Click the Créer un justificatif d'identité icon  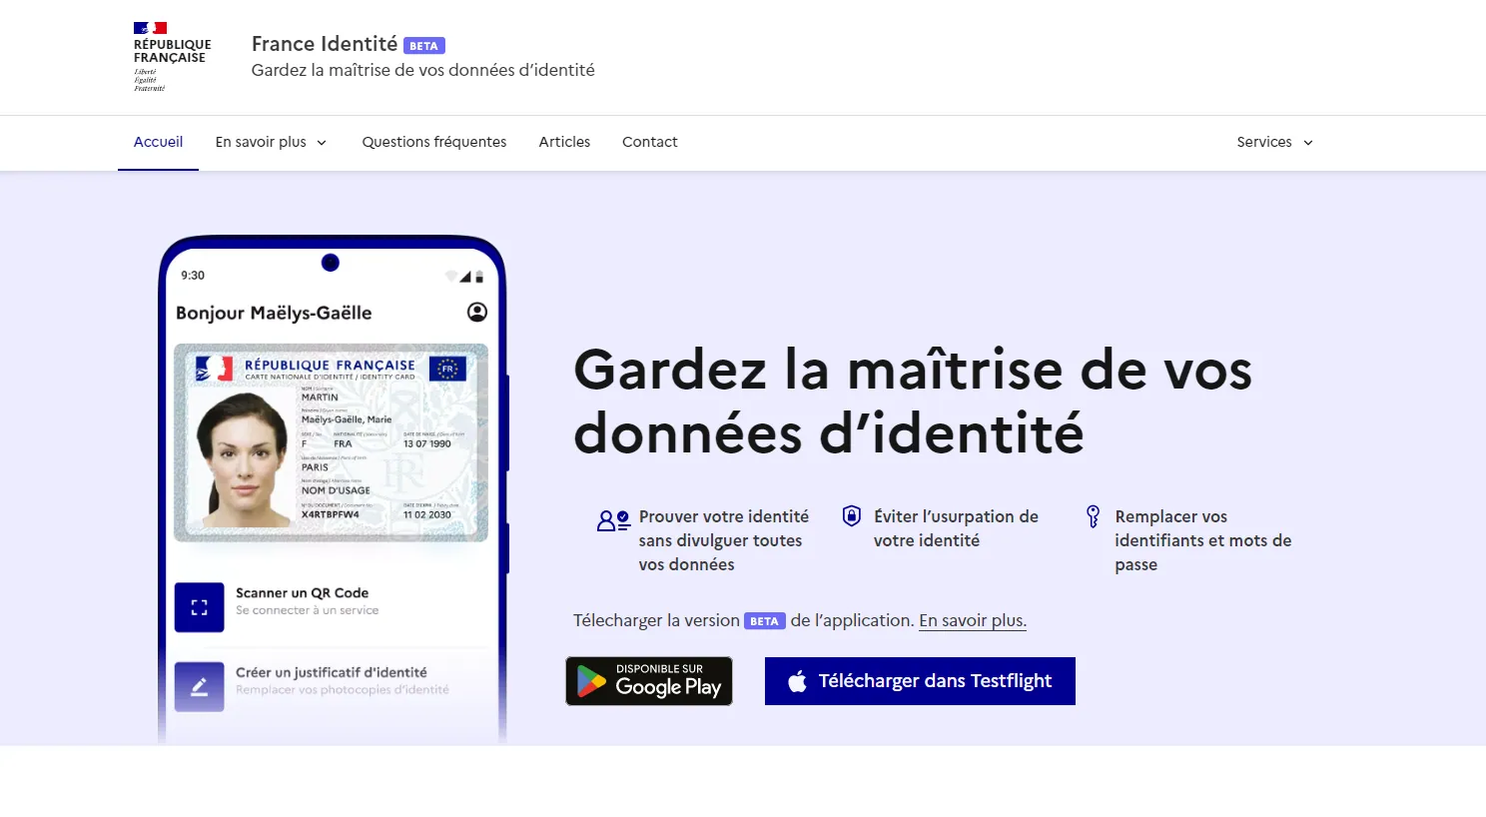tap(199, 687)
